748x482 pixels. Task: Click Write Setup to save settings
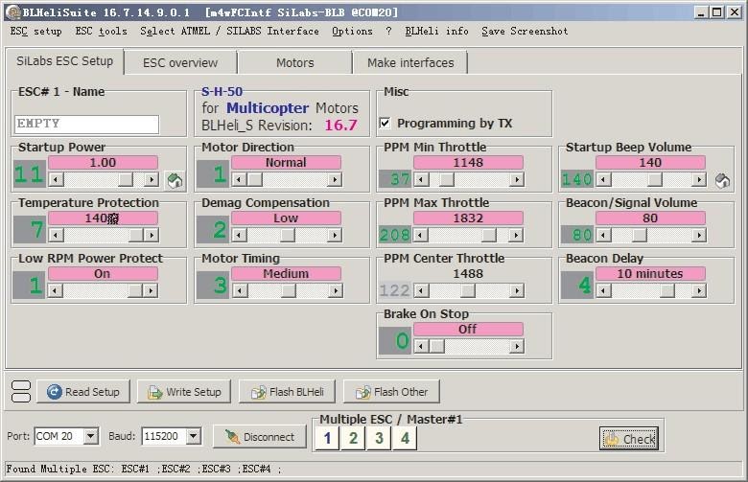tap(184, 392)
